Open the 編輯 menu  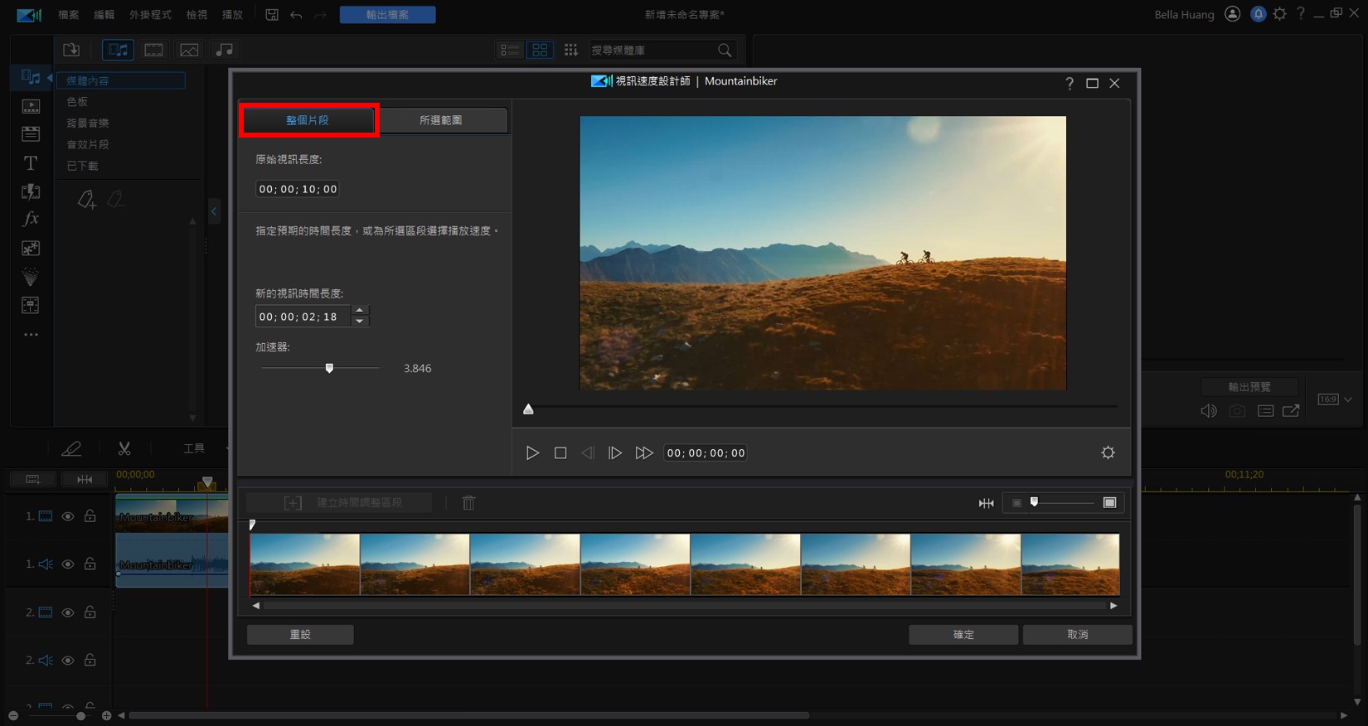click(x=104, y=15)
